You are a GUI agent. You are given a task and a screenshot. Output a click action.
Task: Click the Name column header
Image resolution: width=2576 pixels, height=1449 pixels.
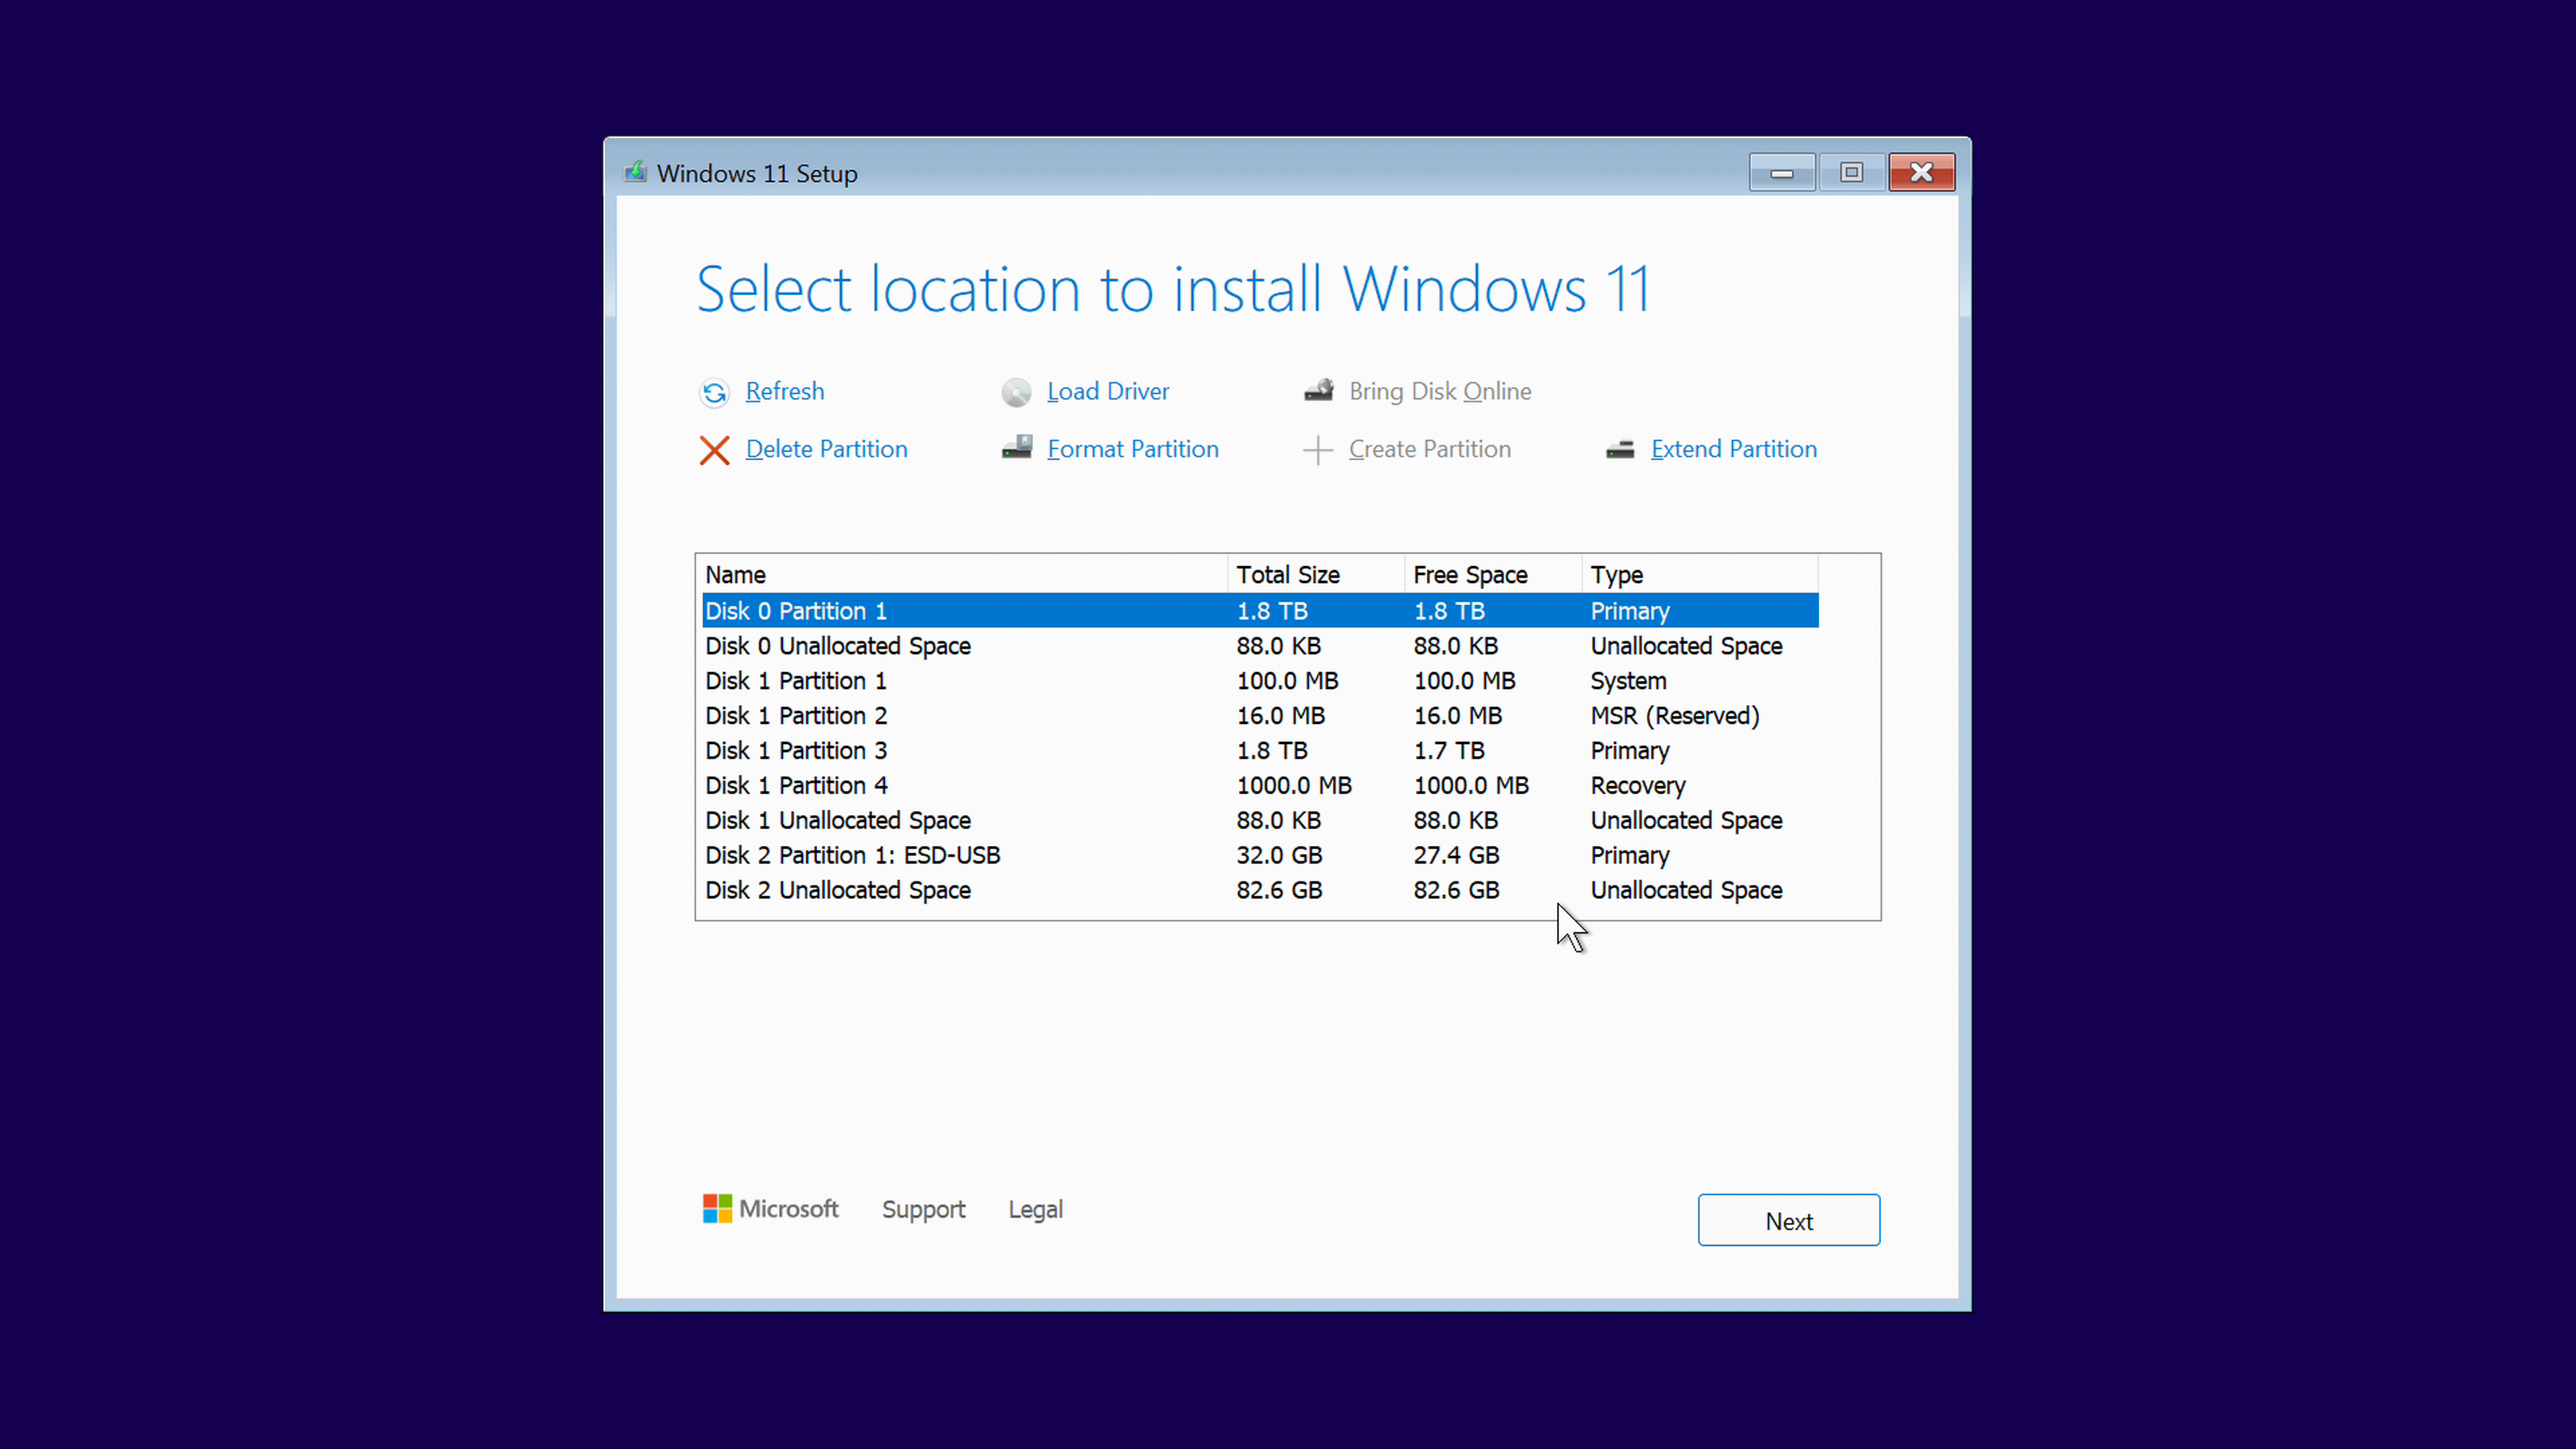(964, 575)
